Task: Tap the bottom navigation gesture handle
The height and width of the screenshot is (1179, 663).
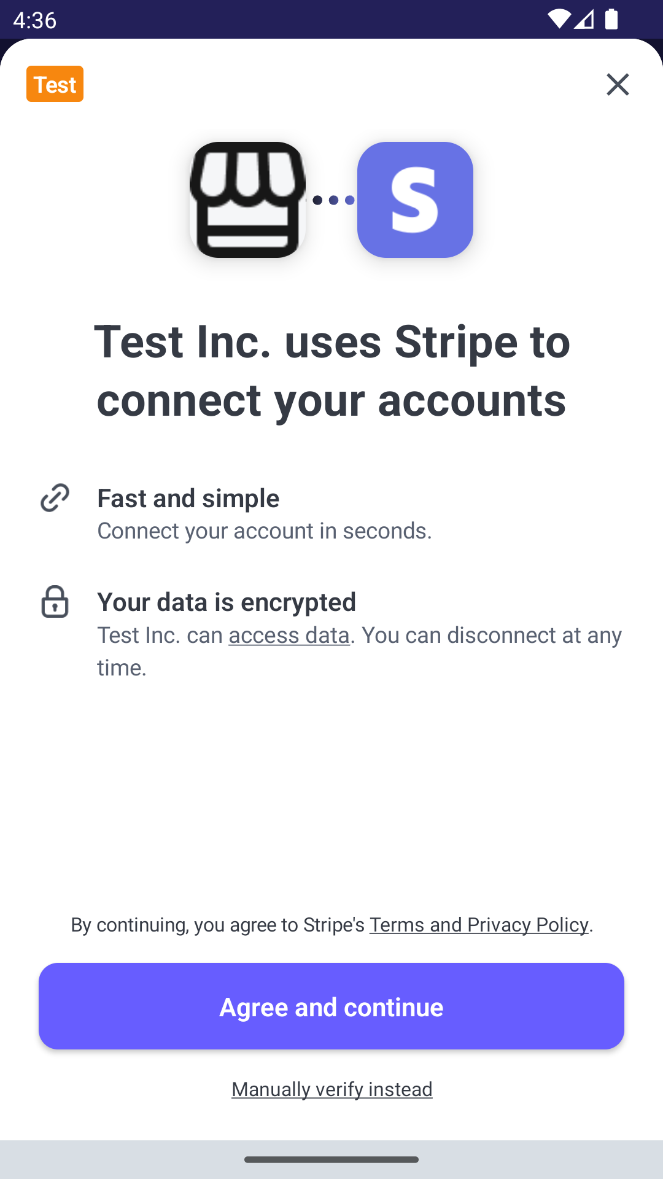Action: tap(331, 1159)
